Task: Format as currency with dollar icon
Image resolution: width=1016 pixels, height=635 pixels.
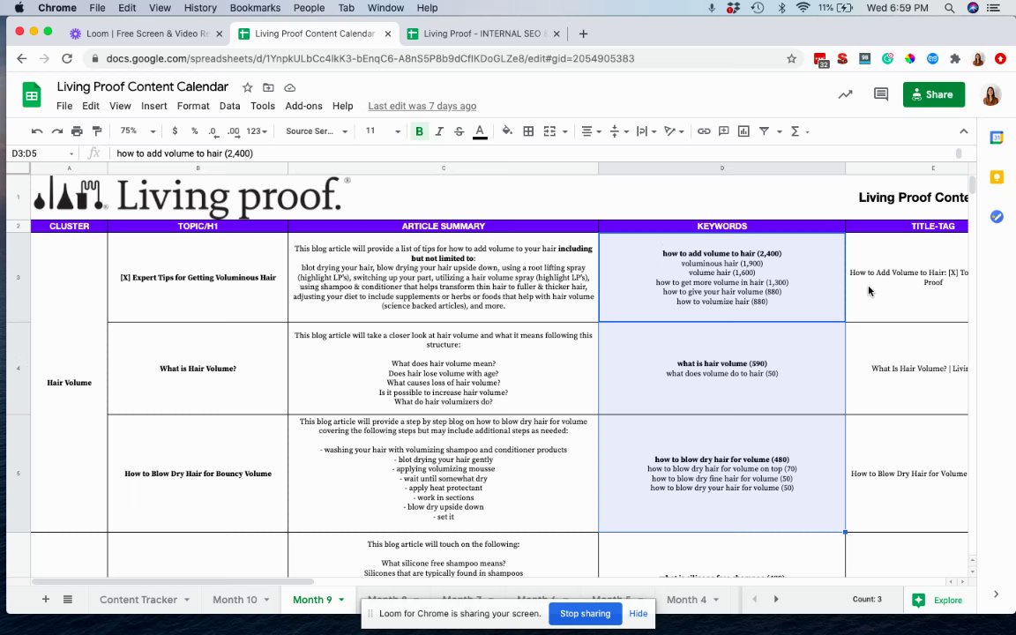Action: click(175, 131)
